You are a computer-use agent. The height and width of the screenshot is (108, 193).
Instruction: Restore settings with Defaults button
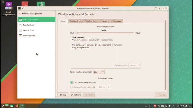76,95
